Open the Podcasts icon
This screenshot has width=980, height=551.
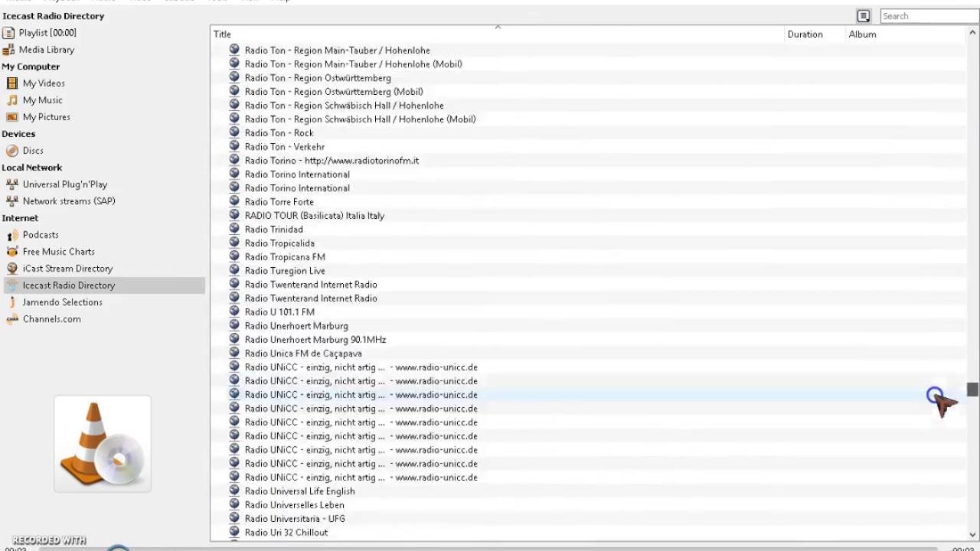tap(12, 235)
